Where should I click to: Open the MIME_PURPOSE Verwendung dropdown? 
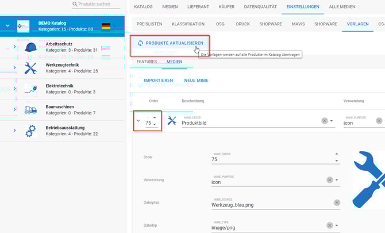click(337, 180)
